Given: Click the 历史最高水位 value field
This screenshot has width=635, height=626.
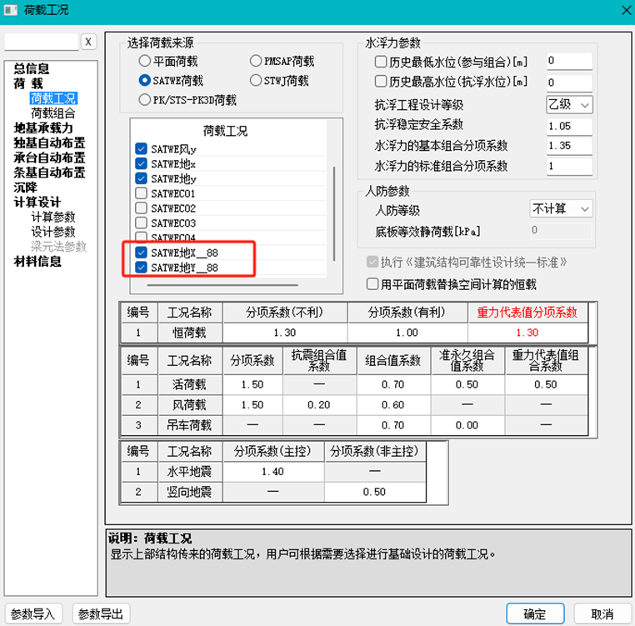Looking at the screenshot, I should pos(569,83).
